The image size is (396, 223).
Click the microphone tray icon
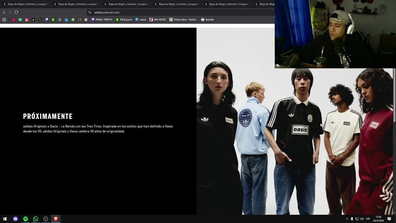pos(352,219)
